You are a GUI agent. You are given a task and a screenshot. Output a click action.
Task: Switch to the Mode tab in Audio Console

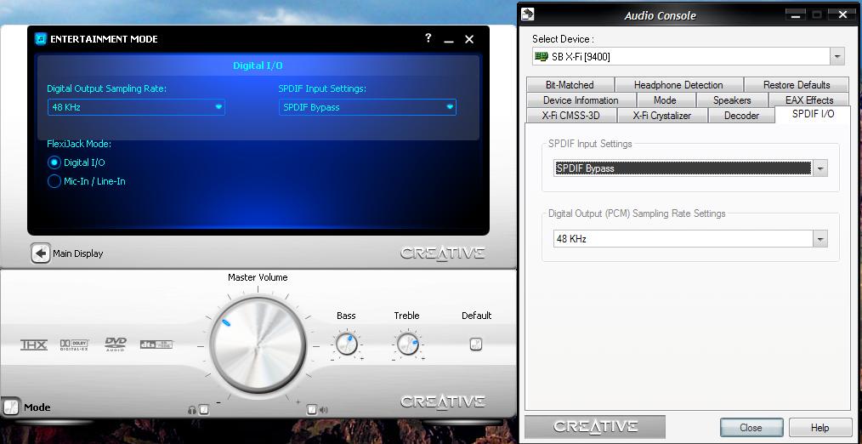pos(665,100)
